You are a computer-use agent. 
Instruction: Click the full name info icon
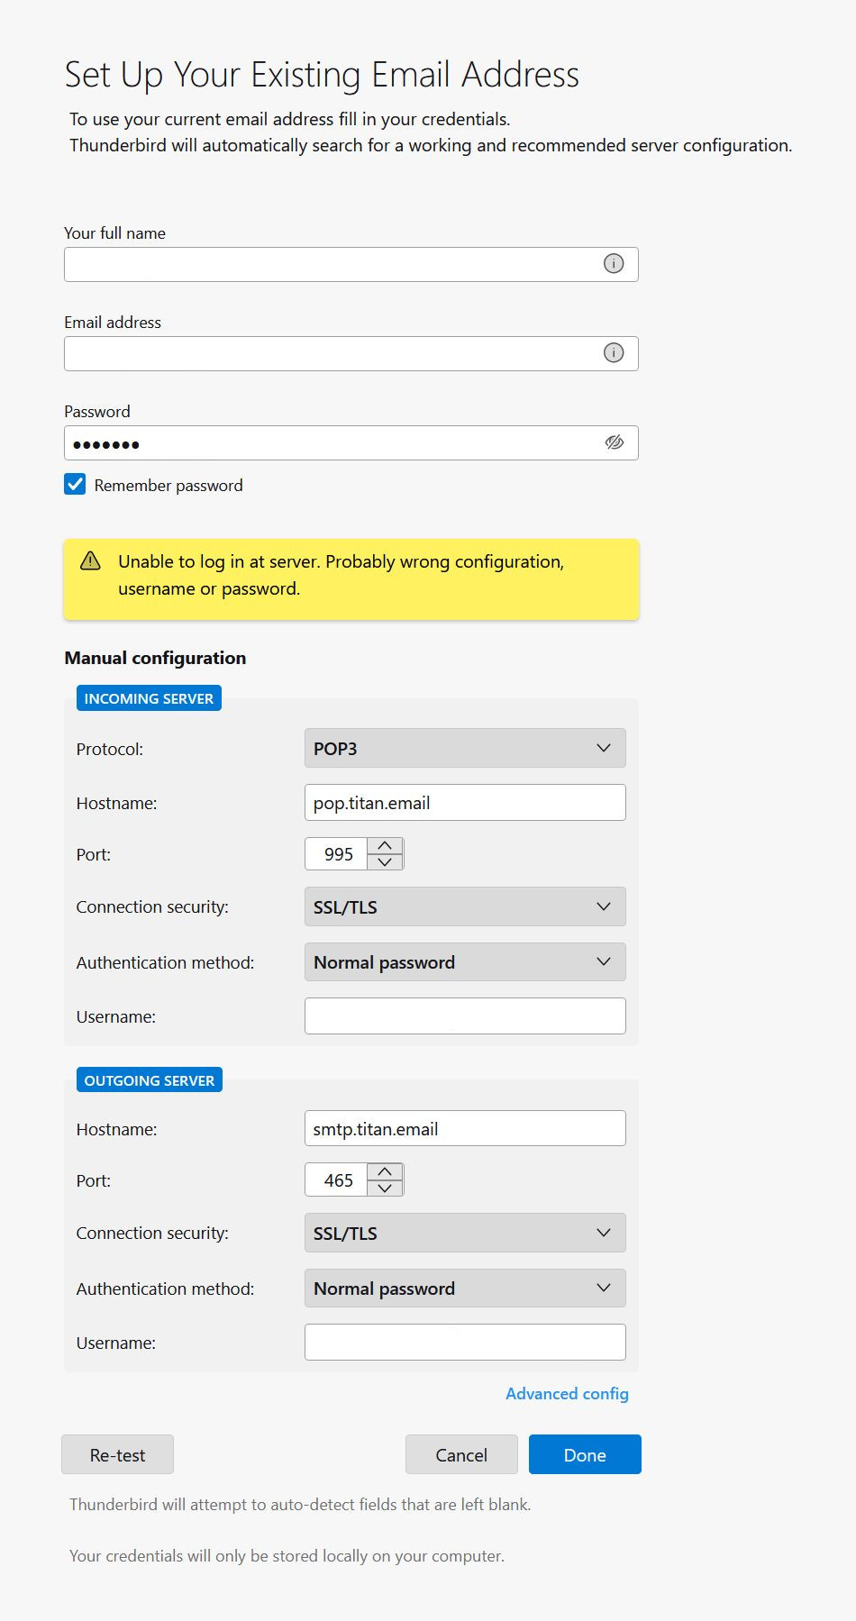(614, 264)
